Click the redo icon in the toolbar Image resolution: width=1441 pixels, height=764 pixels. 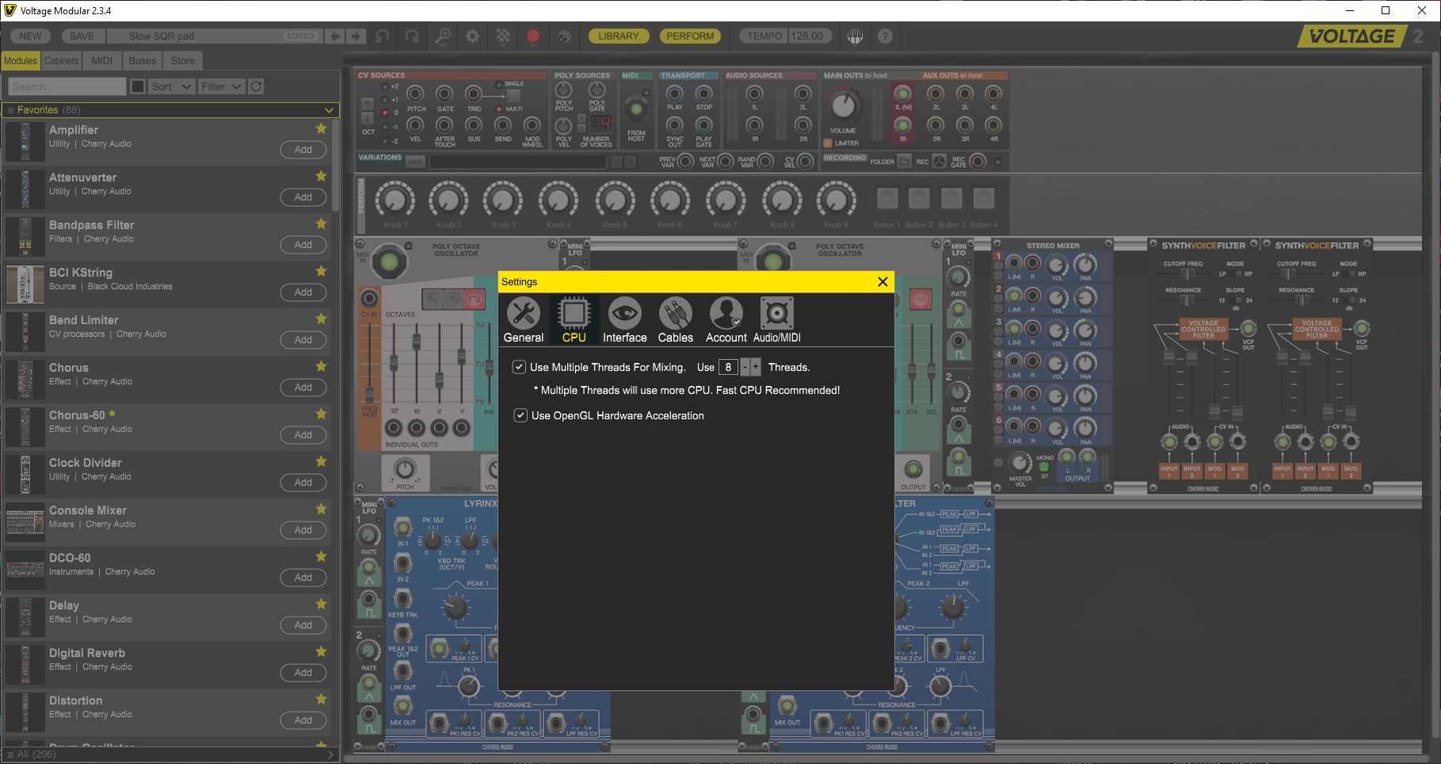pyautogui.click(x=412, y=36)
